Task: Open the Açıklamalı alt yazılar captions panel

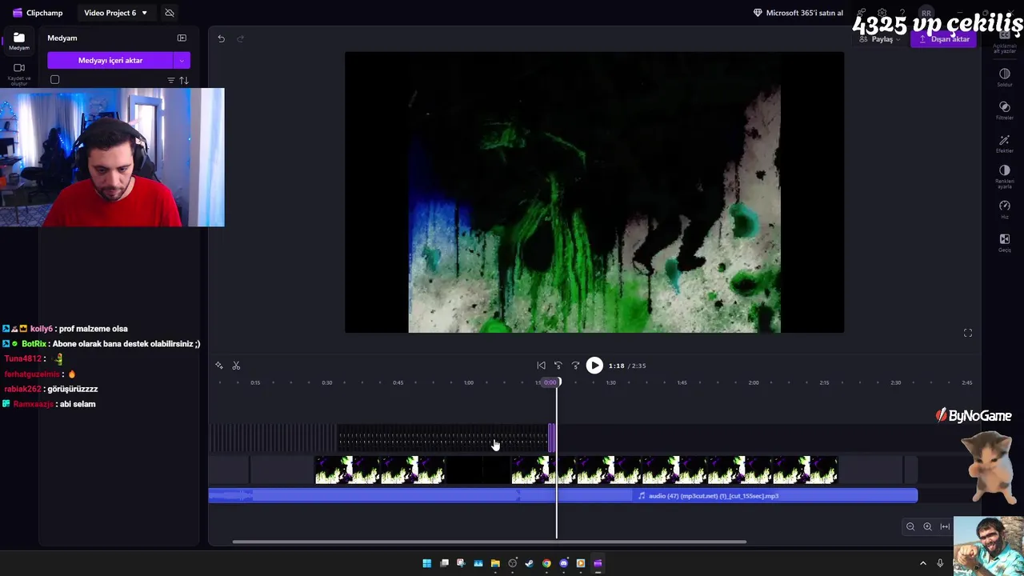Action: tap(1005, 42)
